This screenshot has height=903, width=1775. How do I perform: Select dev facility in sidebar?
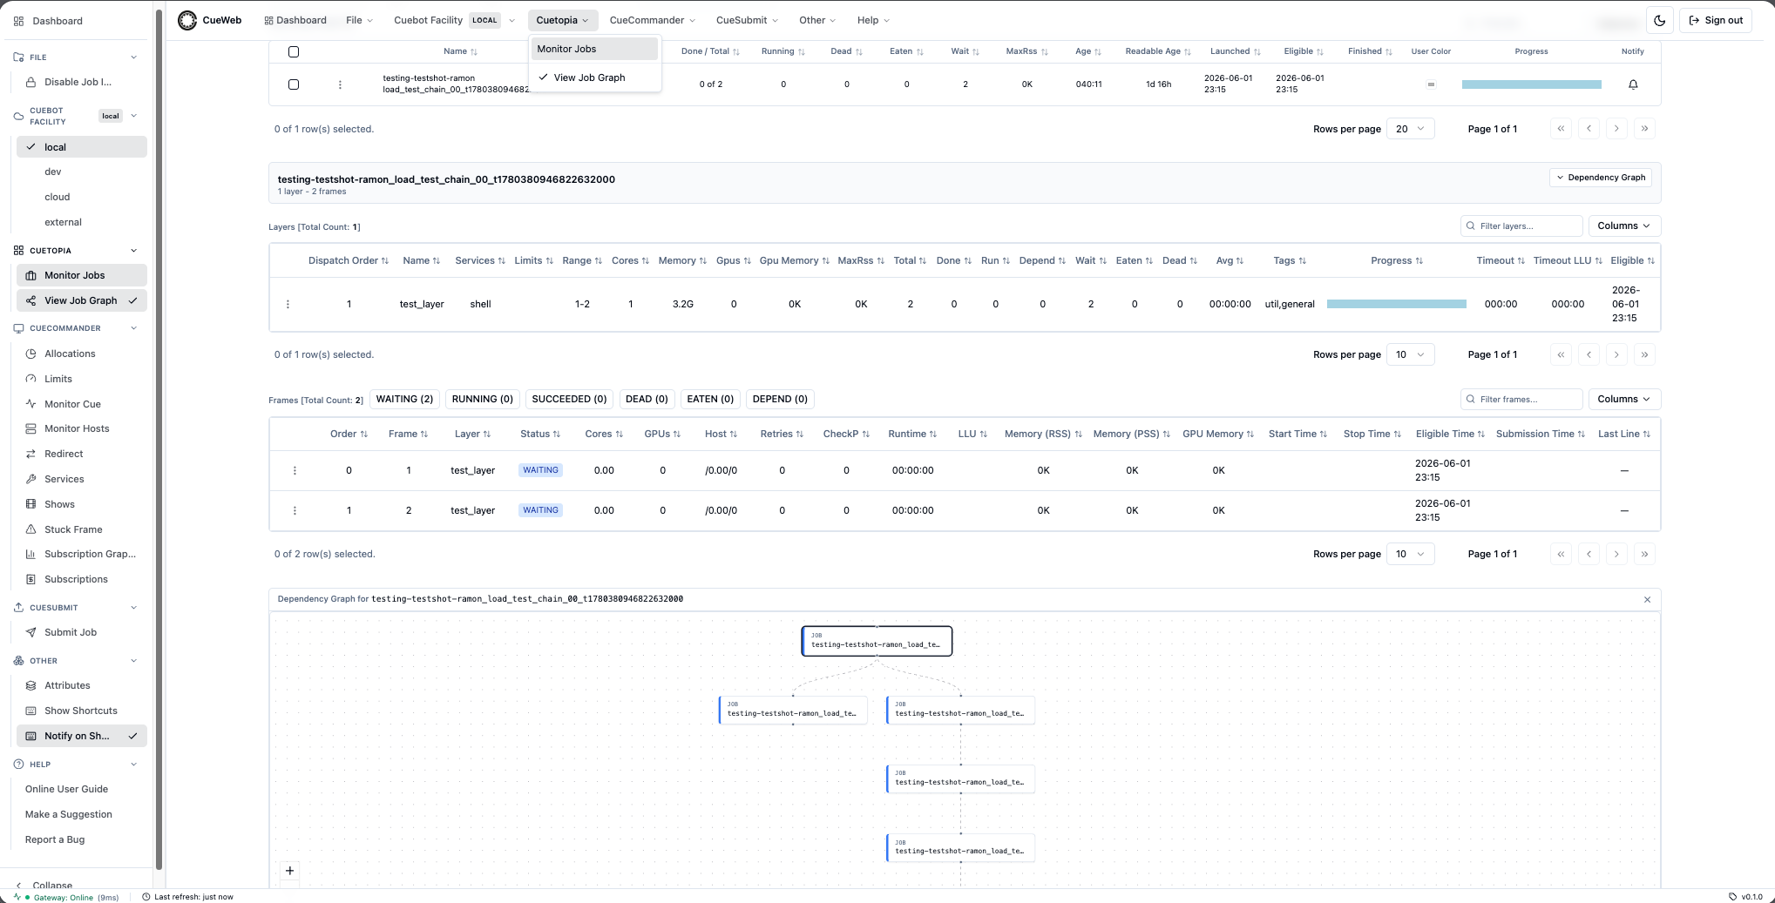(x=81, y=172)
